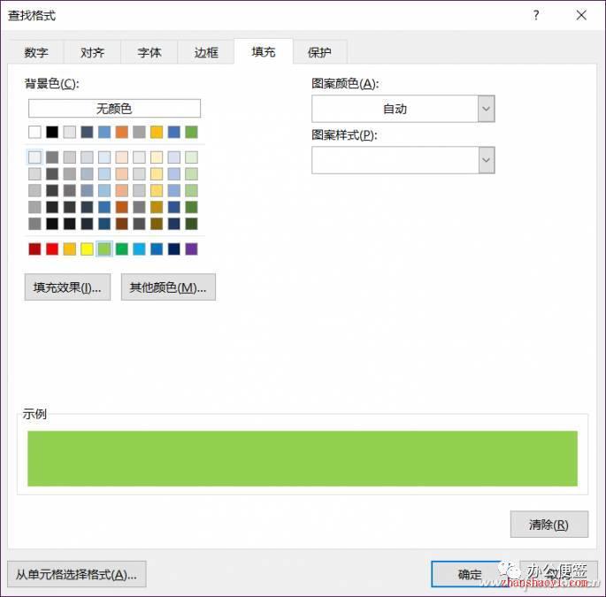Screen dimensions: 606x597
Task: Pick green swatch in theme color row
Action: [191, 132]
